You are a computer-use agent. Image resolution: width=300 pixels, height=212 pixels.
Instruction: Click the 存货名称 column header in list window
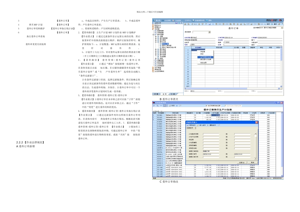pyautogui.click(x=175, y=113)
